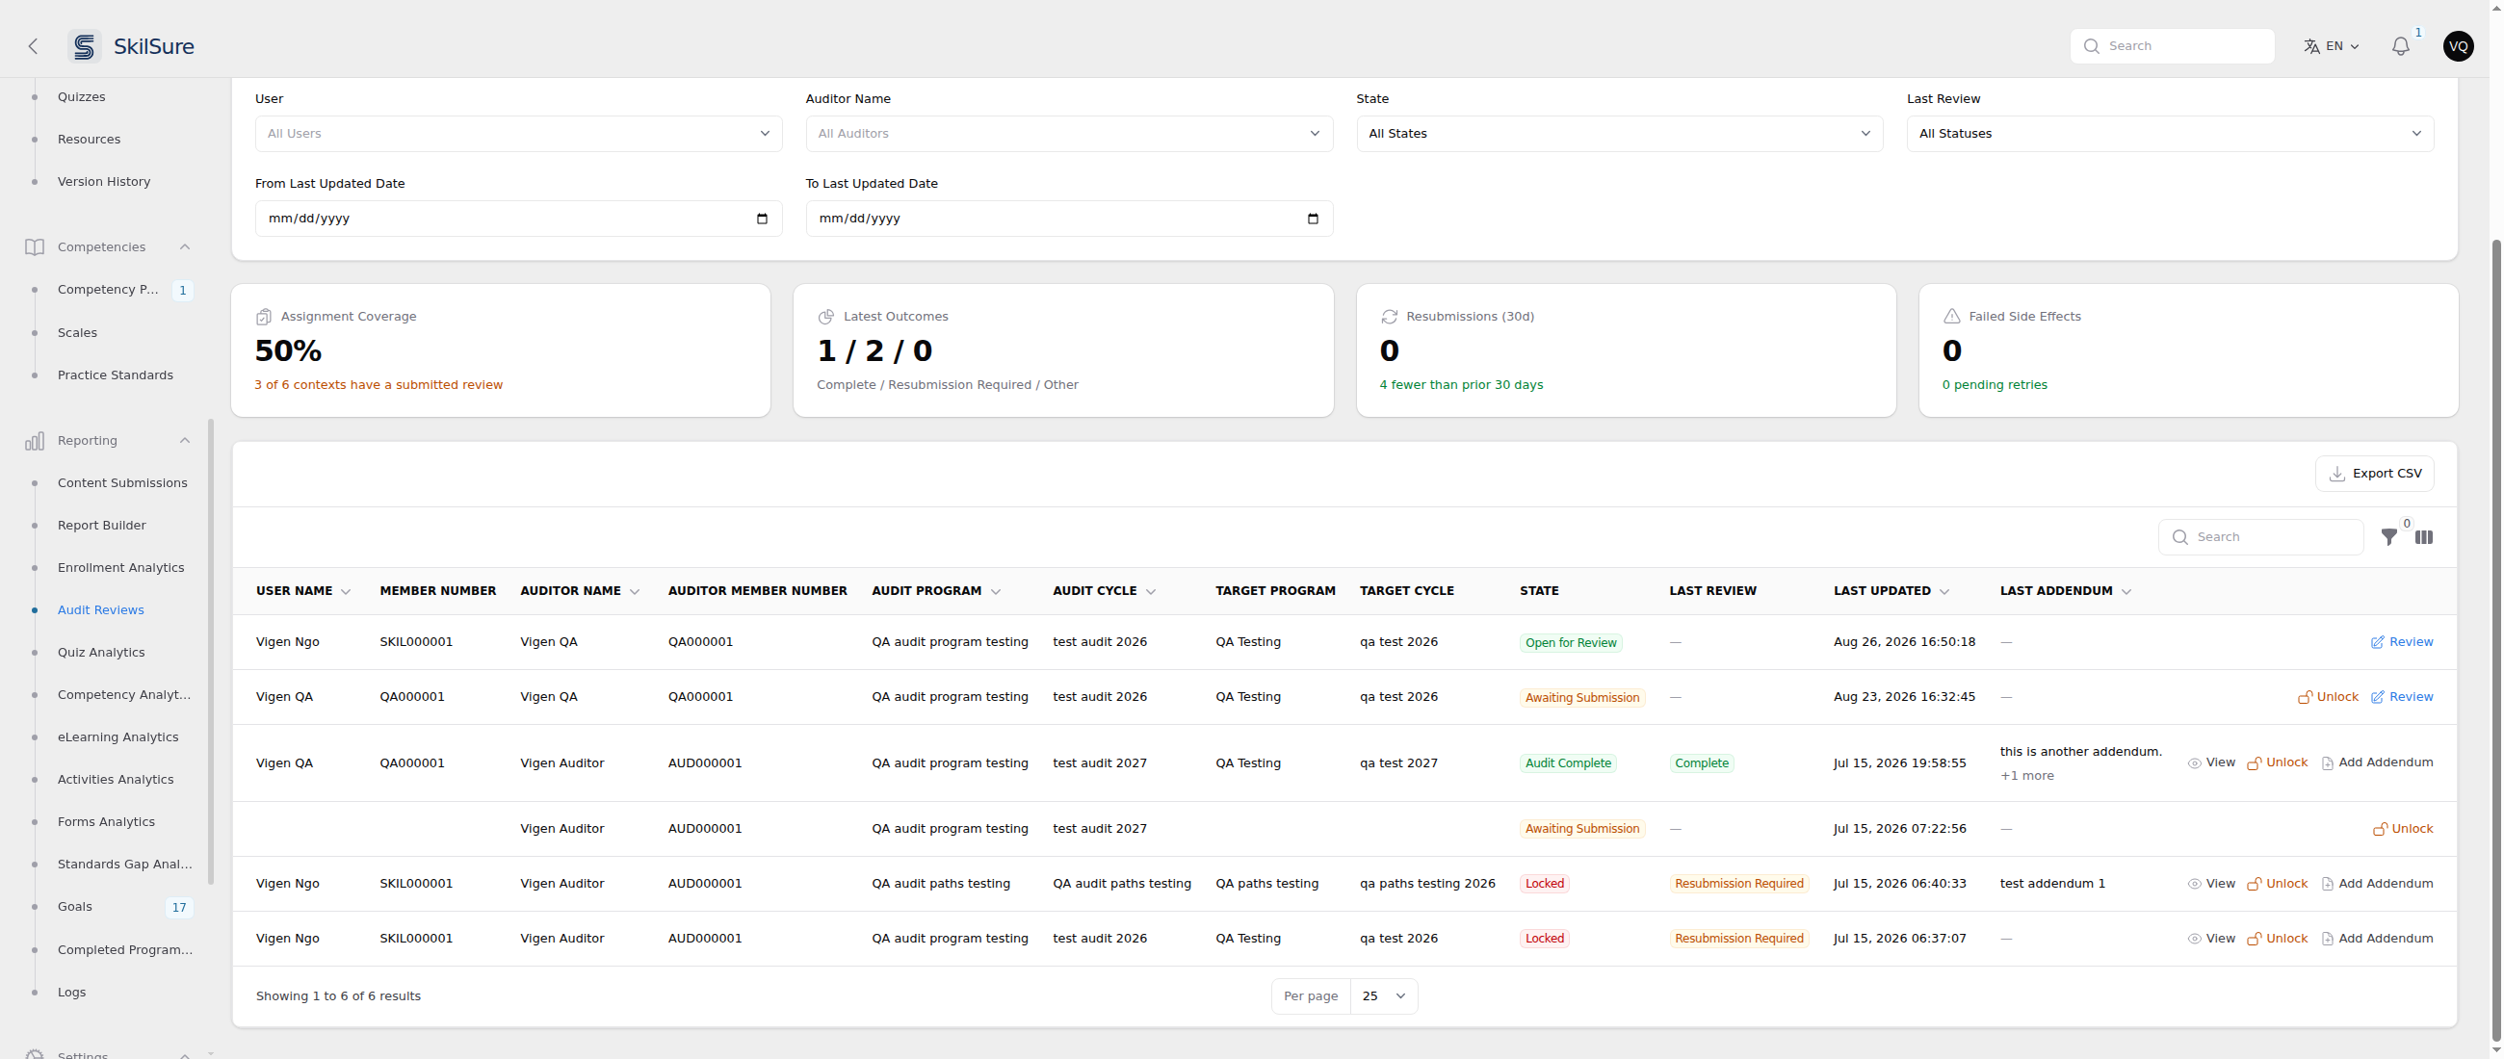Unlock the QA audit paths testing row

pyautogui.click(x=2277, y=884)
